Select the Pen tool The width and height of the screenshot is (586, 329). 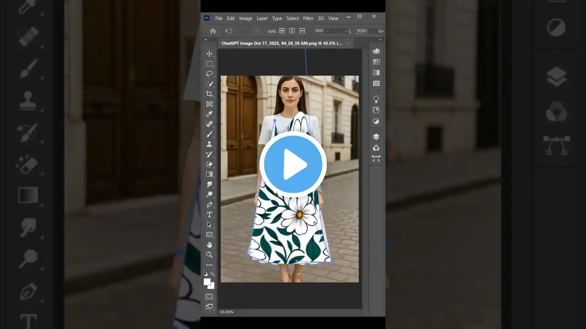tap(209, 205)
